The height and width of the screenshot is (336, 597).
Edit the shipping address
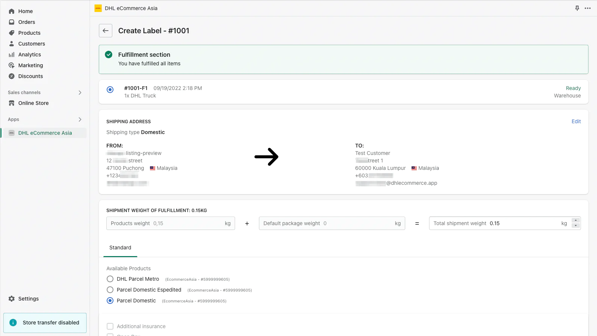(576, 121)
